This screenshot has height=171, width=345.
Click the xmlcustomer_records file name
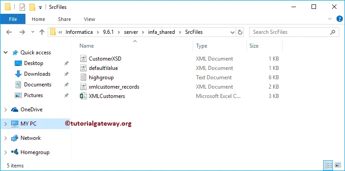click(114, 87)
